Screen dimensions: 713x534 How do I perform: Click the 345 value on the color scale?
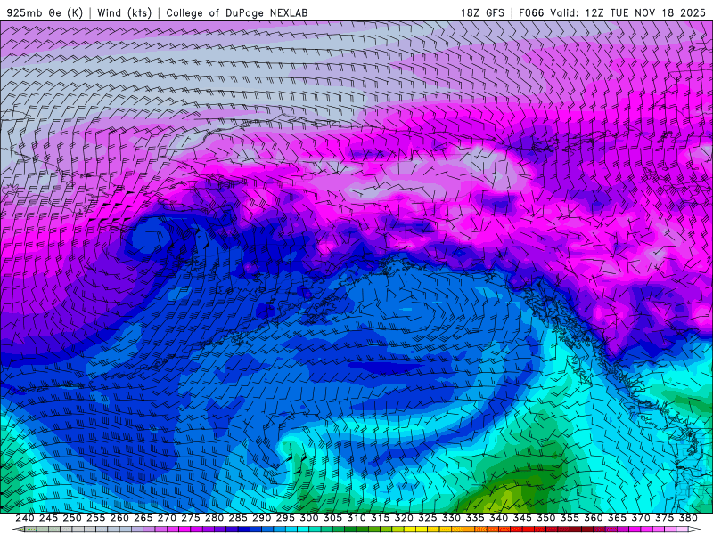522,518
